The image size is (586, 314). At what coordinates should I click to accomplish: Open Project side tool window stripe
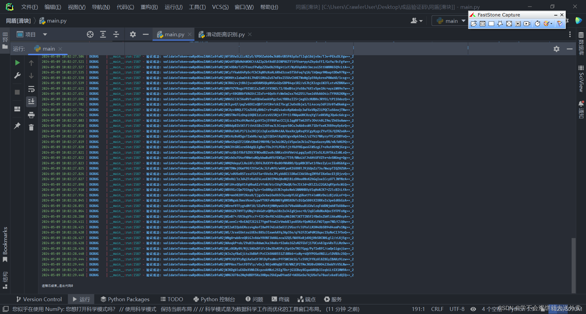pyautogui.click(x=5, y=40)
